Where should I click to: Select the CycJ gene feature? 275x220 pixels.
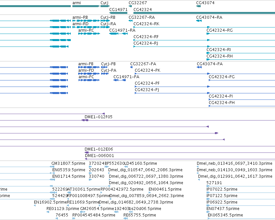tap(105, 6)
